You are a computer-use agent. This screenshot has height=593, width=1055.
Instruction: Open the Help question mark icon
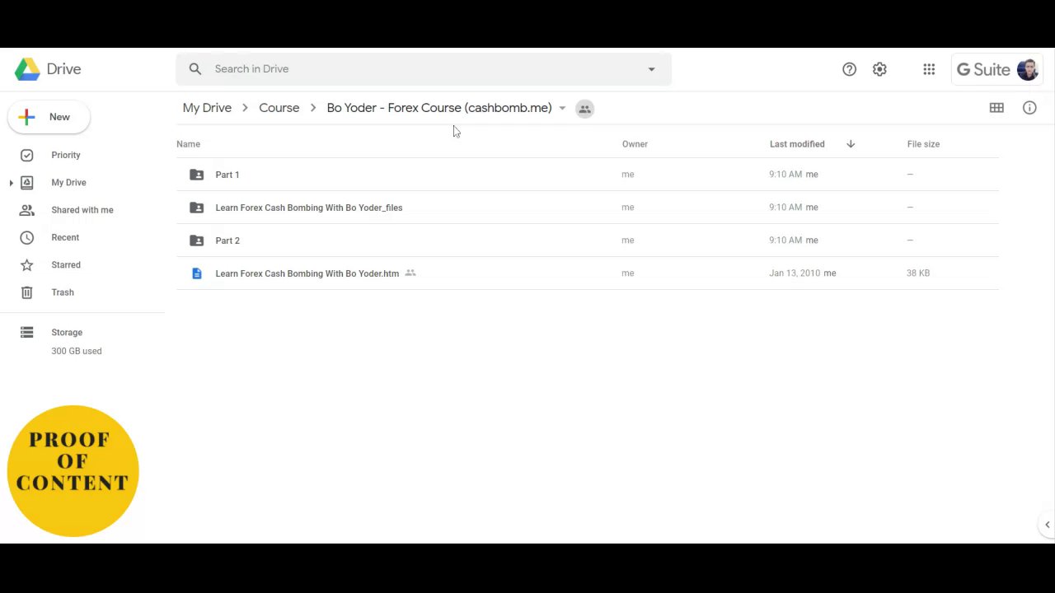(849, 69)
